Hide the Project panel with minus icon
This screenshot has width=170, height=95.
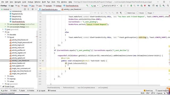pyautogui.click(x=36, y=9)
